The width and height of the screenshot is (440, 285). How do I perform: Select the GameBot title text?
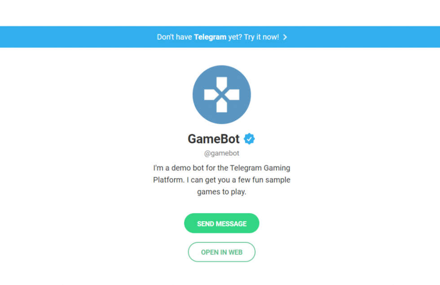click(x=214, y=139)
